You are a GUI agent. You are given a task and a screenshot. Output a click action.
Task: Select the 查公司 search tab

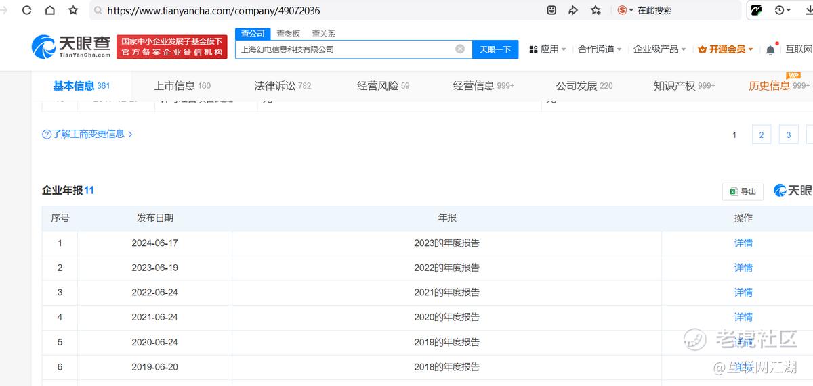[x=253, y=34]
